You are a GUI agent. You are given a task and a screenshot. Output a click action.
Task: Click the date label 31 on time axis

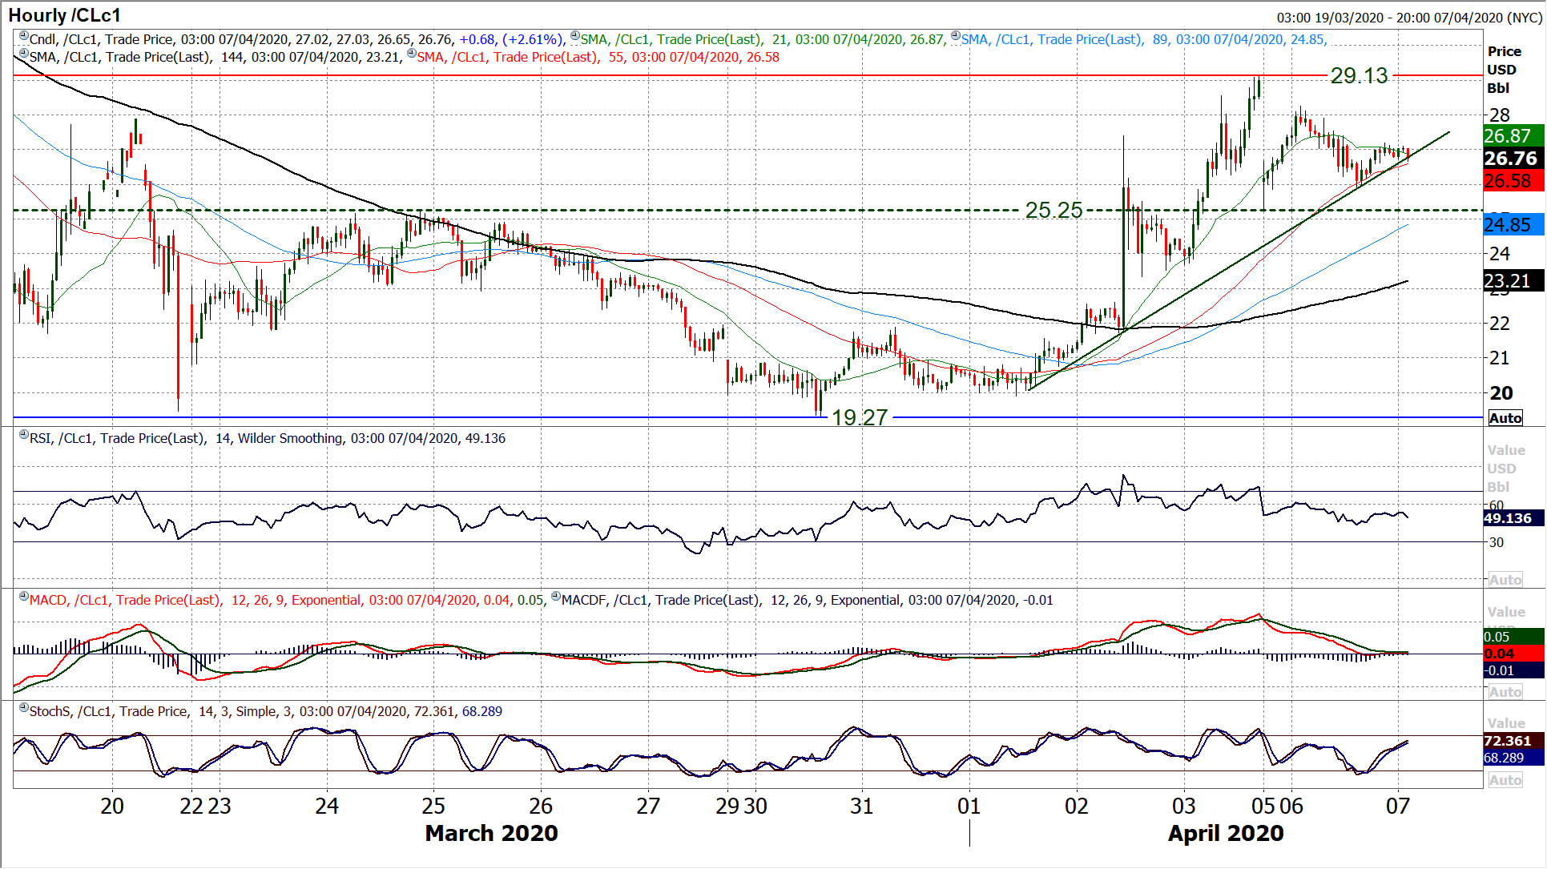coord(862,806)
